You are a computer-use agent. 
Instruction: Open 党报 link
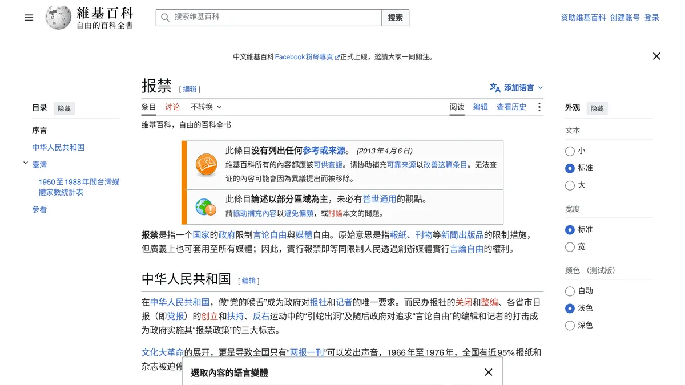[x=175, y=316]
